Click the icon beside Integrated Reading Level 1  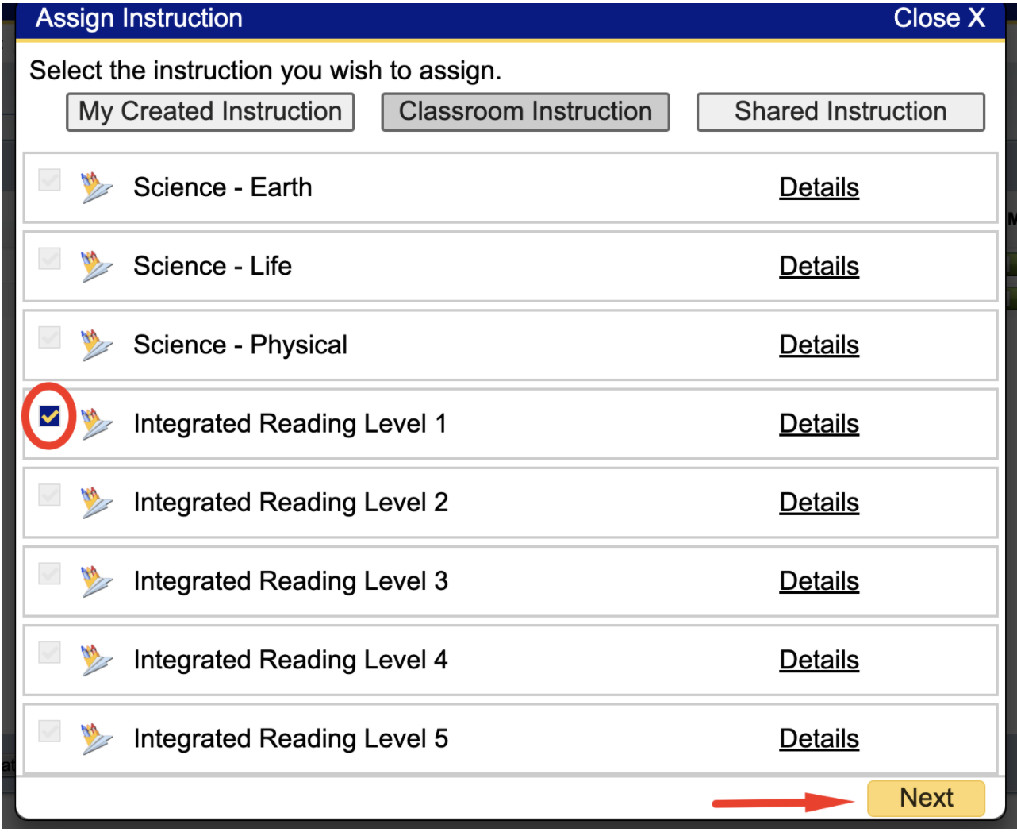pyautogui.click(x=98, y=424)
